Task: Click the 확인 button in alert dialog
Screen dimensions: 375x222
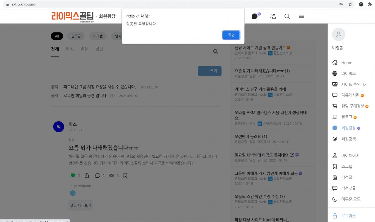Action: pyautogui.click(x=231, y=35)
